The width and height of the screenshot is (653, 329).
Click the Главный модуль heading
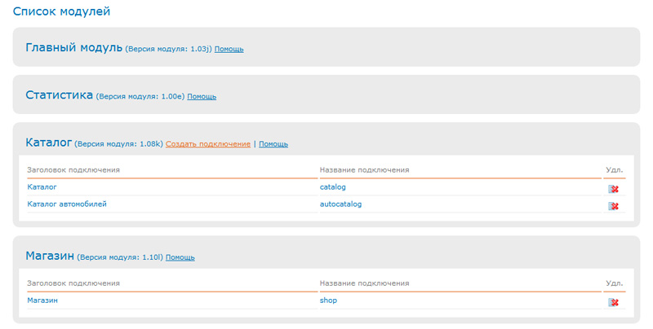point(73,47)
